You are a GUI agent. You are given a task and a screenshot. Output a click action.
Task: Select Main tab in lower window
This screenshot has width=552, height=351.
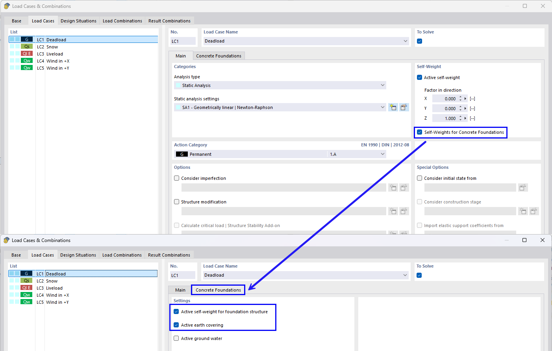click(180, 290)
